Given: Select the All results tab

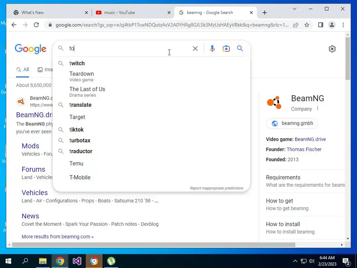Looking at the screenshot, I should (x=23, y=69).
